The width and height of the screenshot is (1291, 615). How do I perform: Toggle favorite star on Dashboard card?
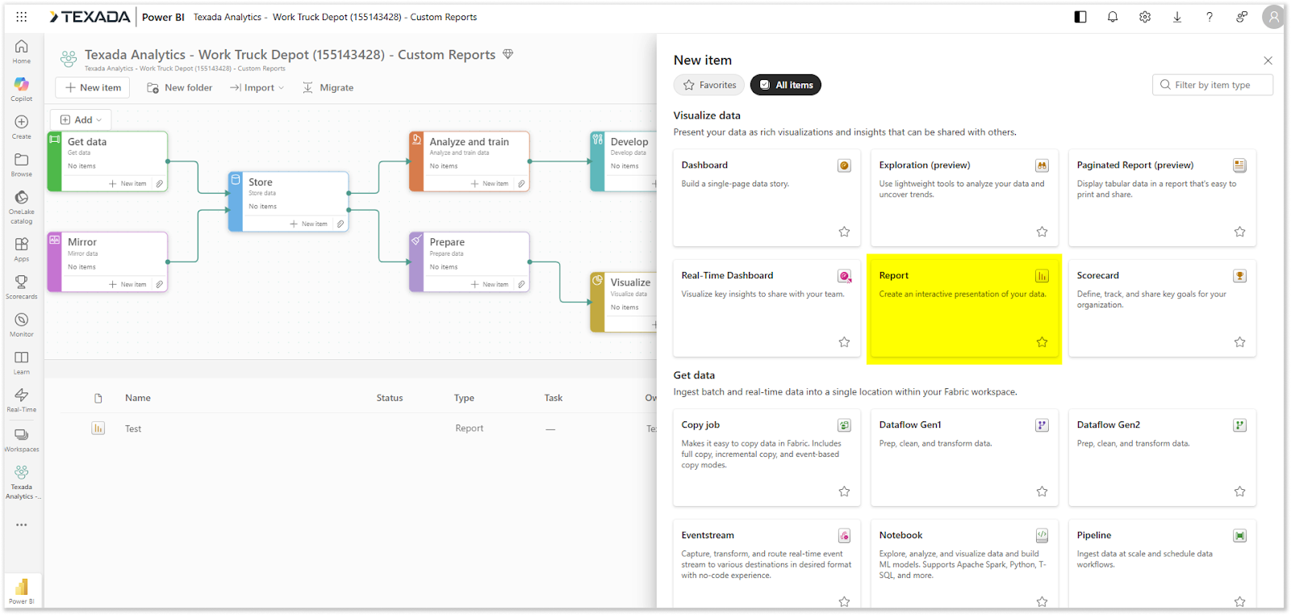tap(844, 232)
